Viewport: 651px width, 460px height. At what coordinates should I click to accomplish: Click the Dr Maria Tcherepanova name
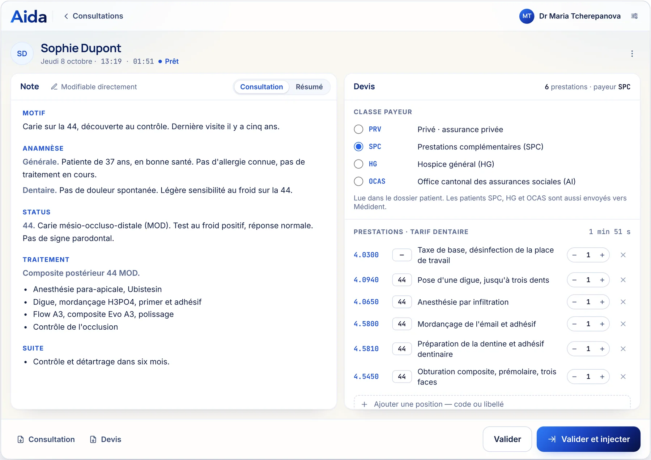(580, 16)
